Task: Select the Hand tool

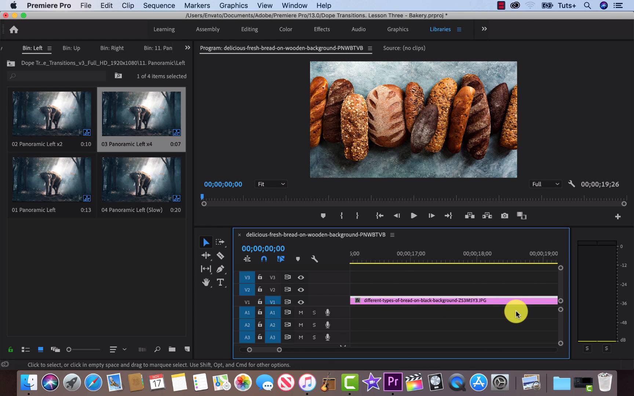Action: pyautogui.click(x=206, y=282)
